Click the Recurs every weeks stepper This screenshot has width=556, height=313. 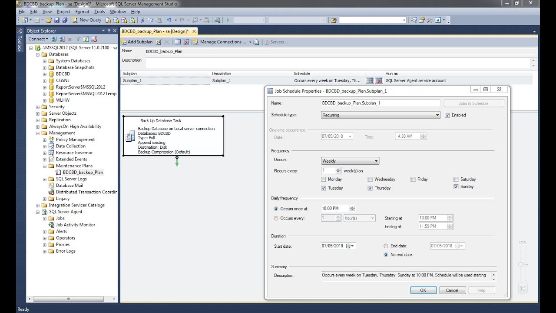338,170
